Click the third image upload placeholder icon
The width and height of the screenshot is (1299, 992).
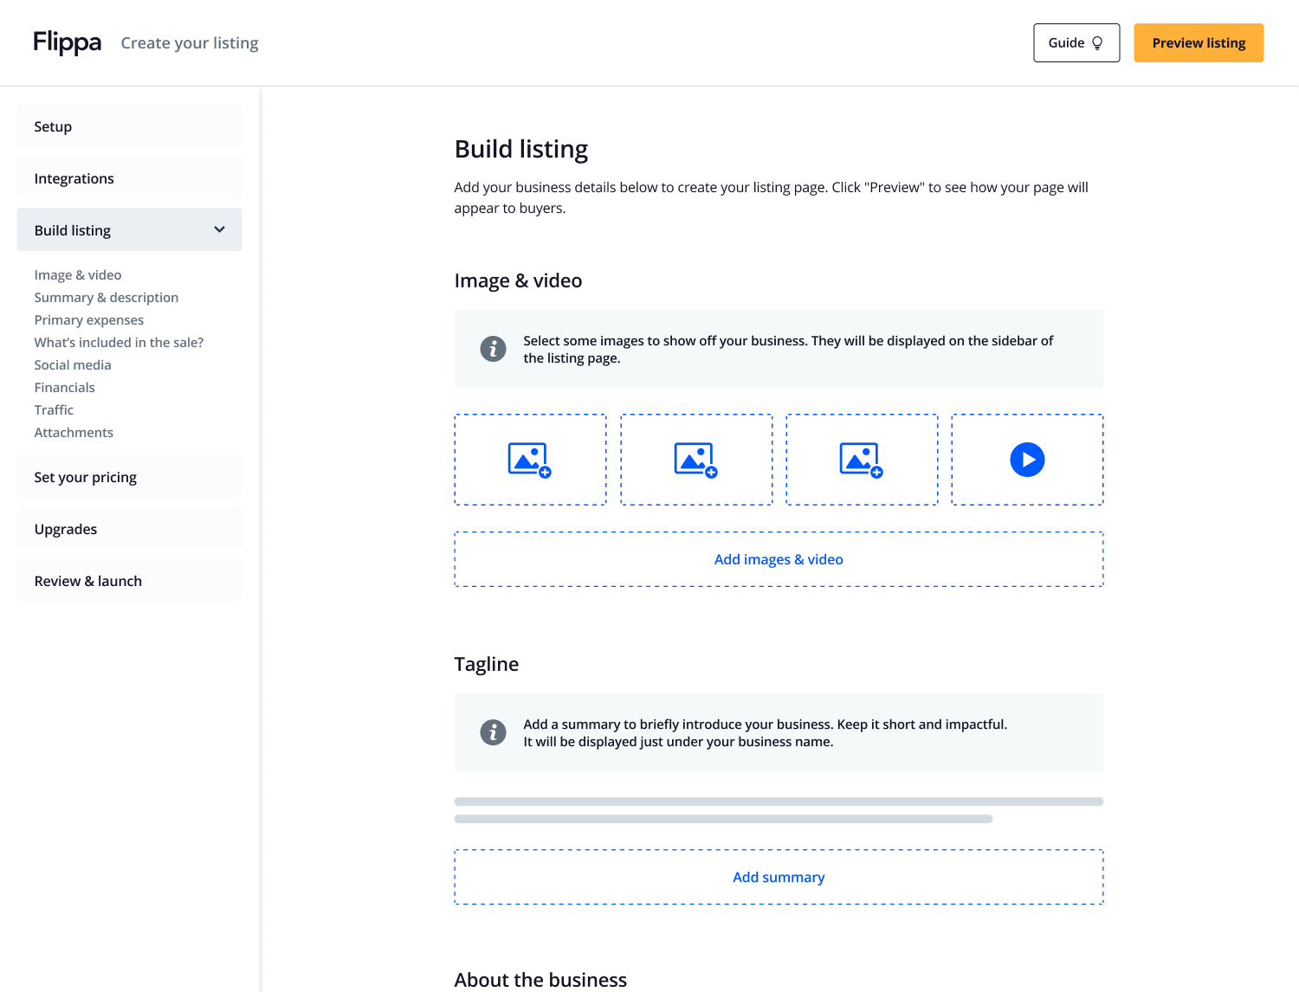tap(862, 460)
